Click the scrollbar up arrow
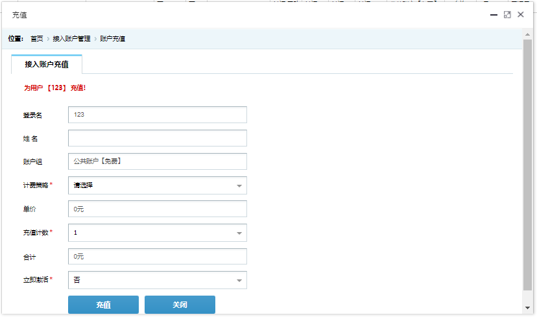537x317 pixels. pos(527,34)
